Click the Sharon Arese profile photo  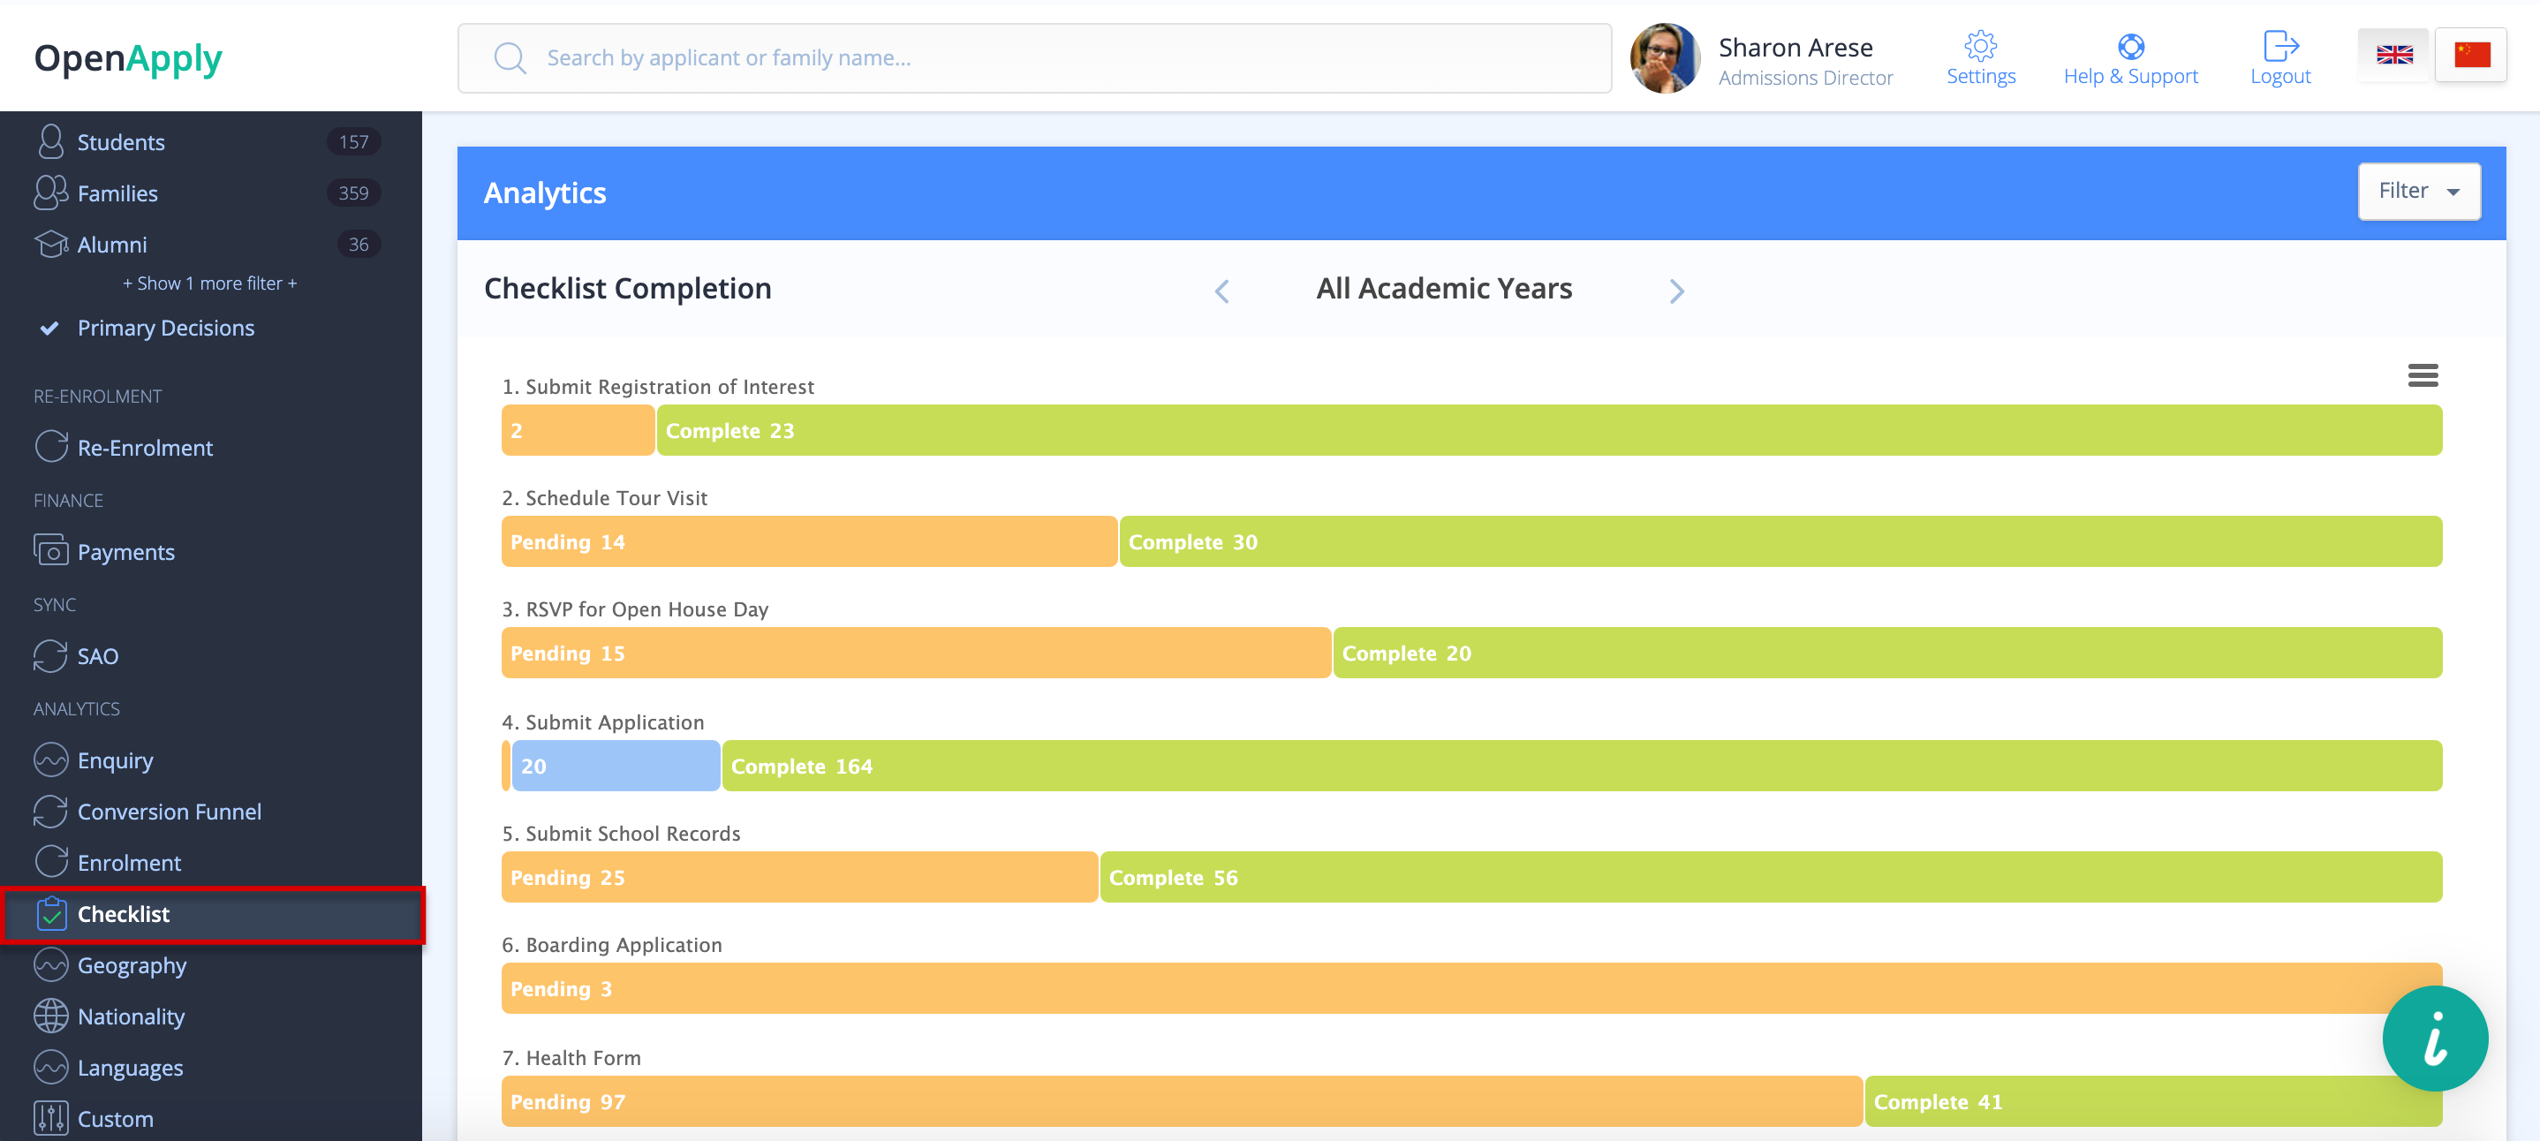coord(1665,58)
